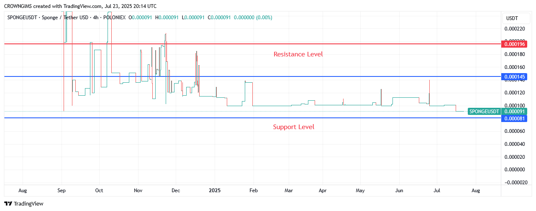
Task: Click the 0.000120 price scale value
Action: point(514,93)
